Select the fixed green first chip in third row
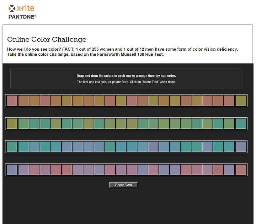The image size is (256, 224). click(x=12, y=147)
